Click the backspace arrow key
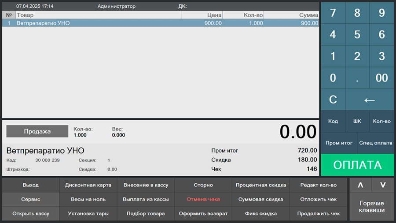Screen dimensions: 396x223 (x=370, y=100)
